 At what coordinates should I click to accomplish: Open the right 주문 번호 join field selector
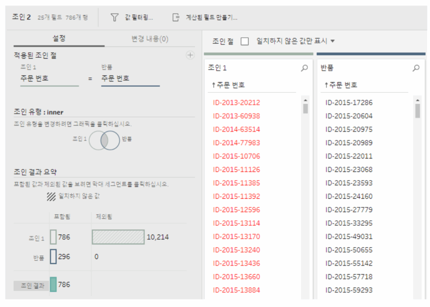coord(130,79)
